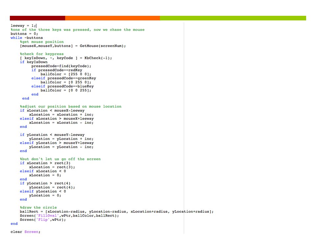Click the 'ballColor = [0 0 255];' line
The height and width of the screenshot is (237, 316).
tap(66, 90)
